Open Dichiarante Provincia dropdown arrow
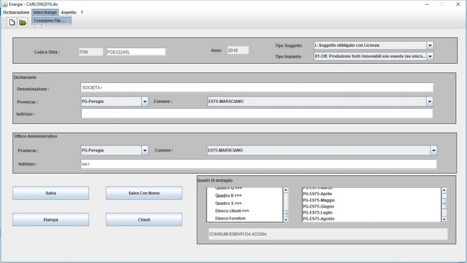Screen dimensions: 467x263 click(x=145, y=102)
